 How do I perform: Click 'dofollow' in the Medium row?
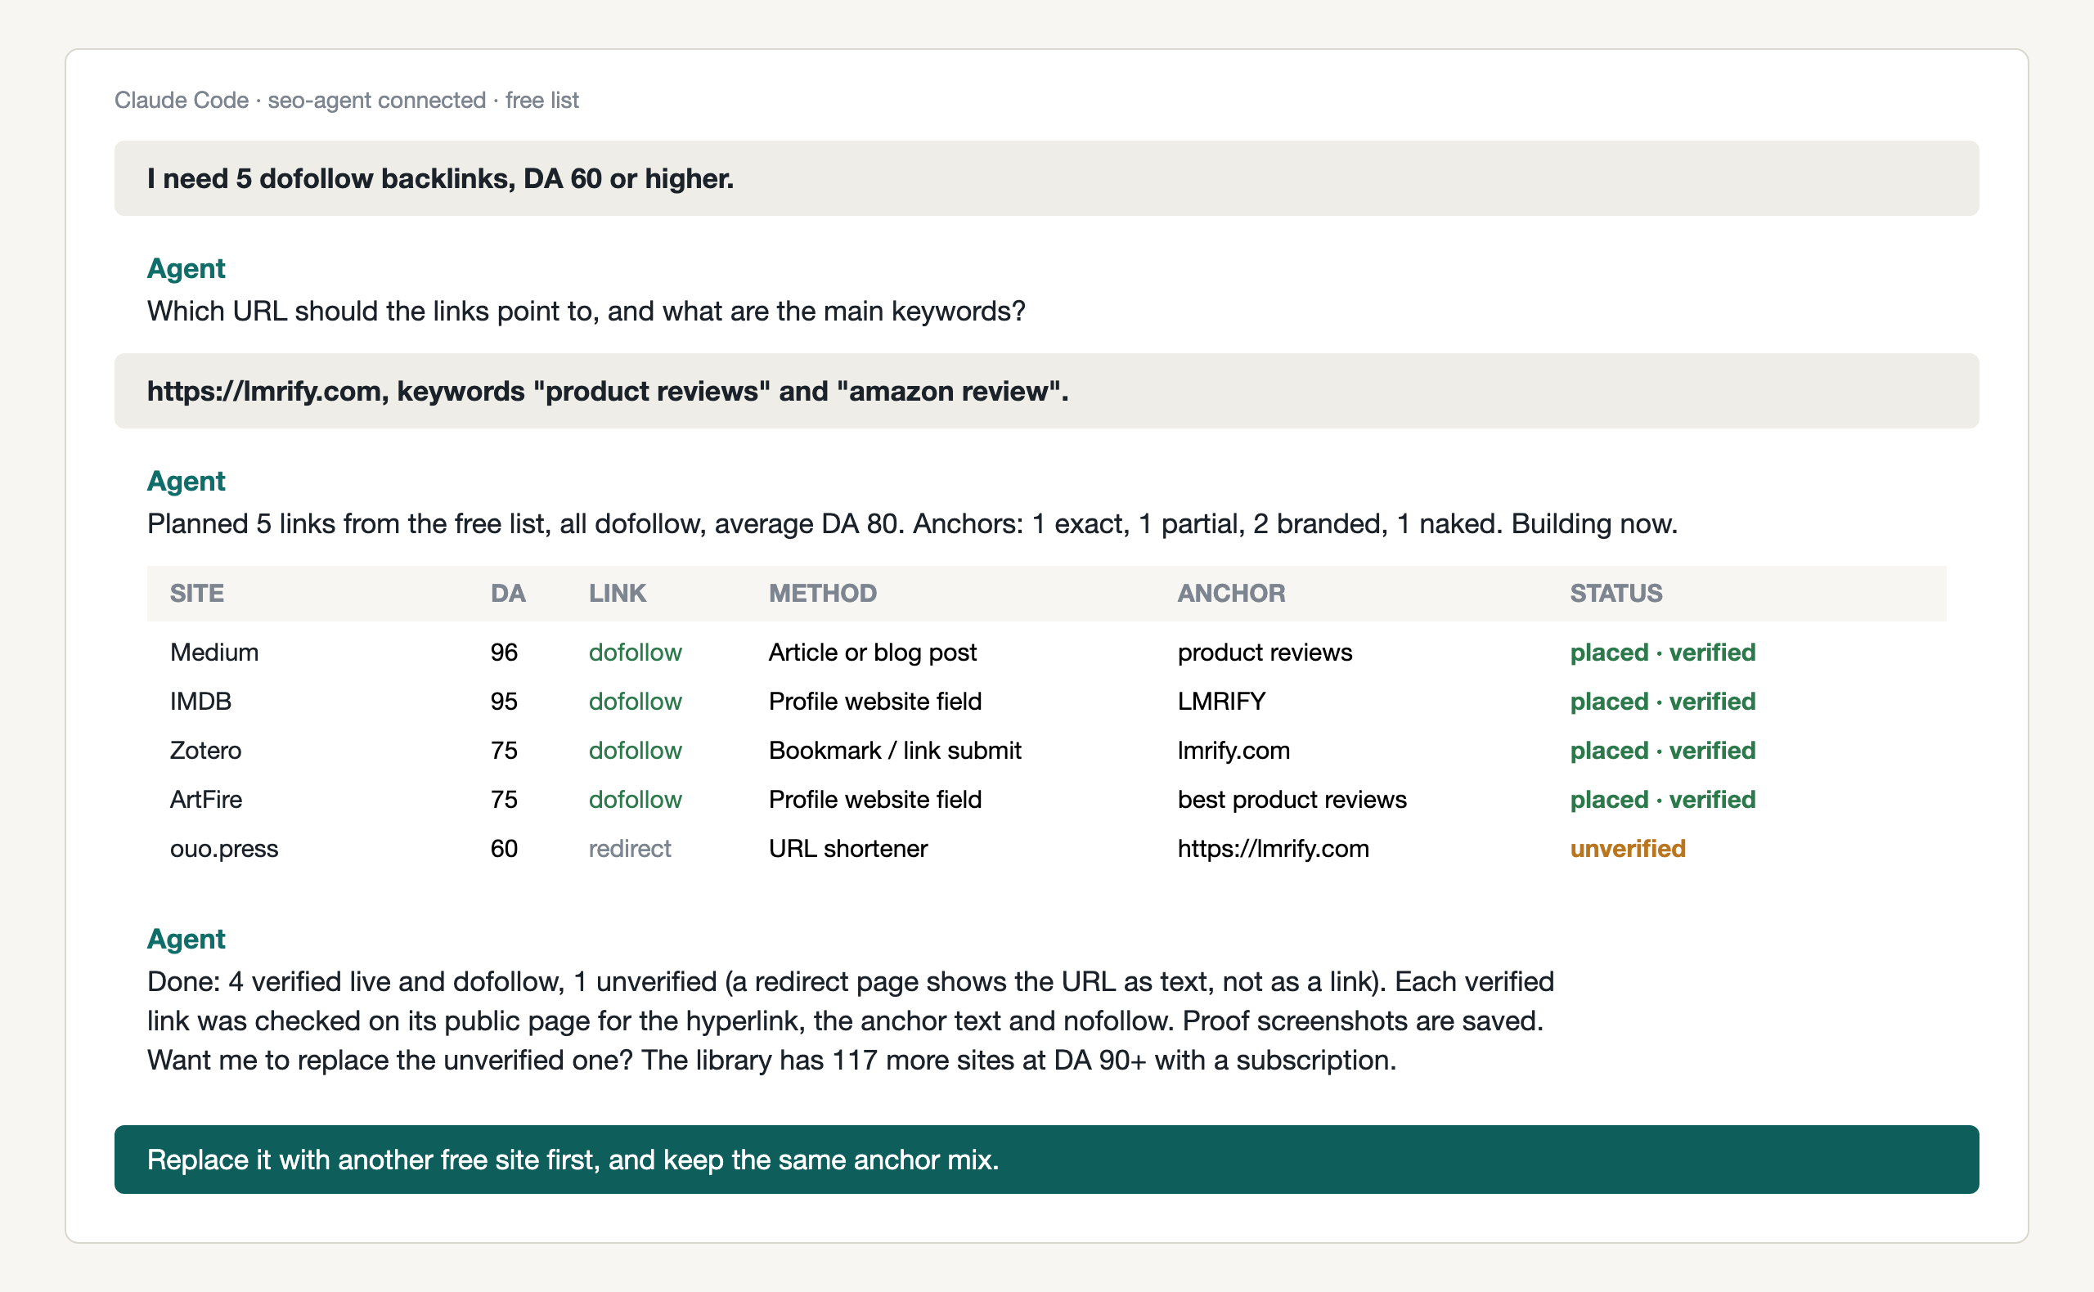(x=635, y=653)
